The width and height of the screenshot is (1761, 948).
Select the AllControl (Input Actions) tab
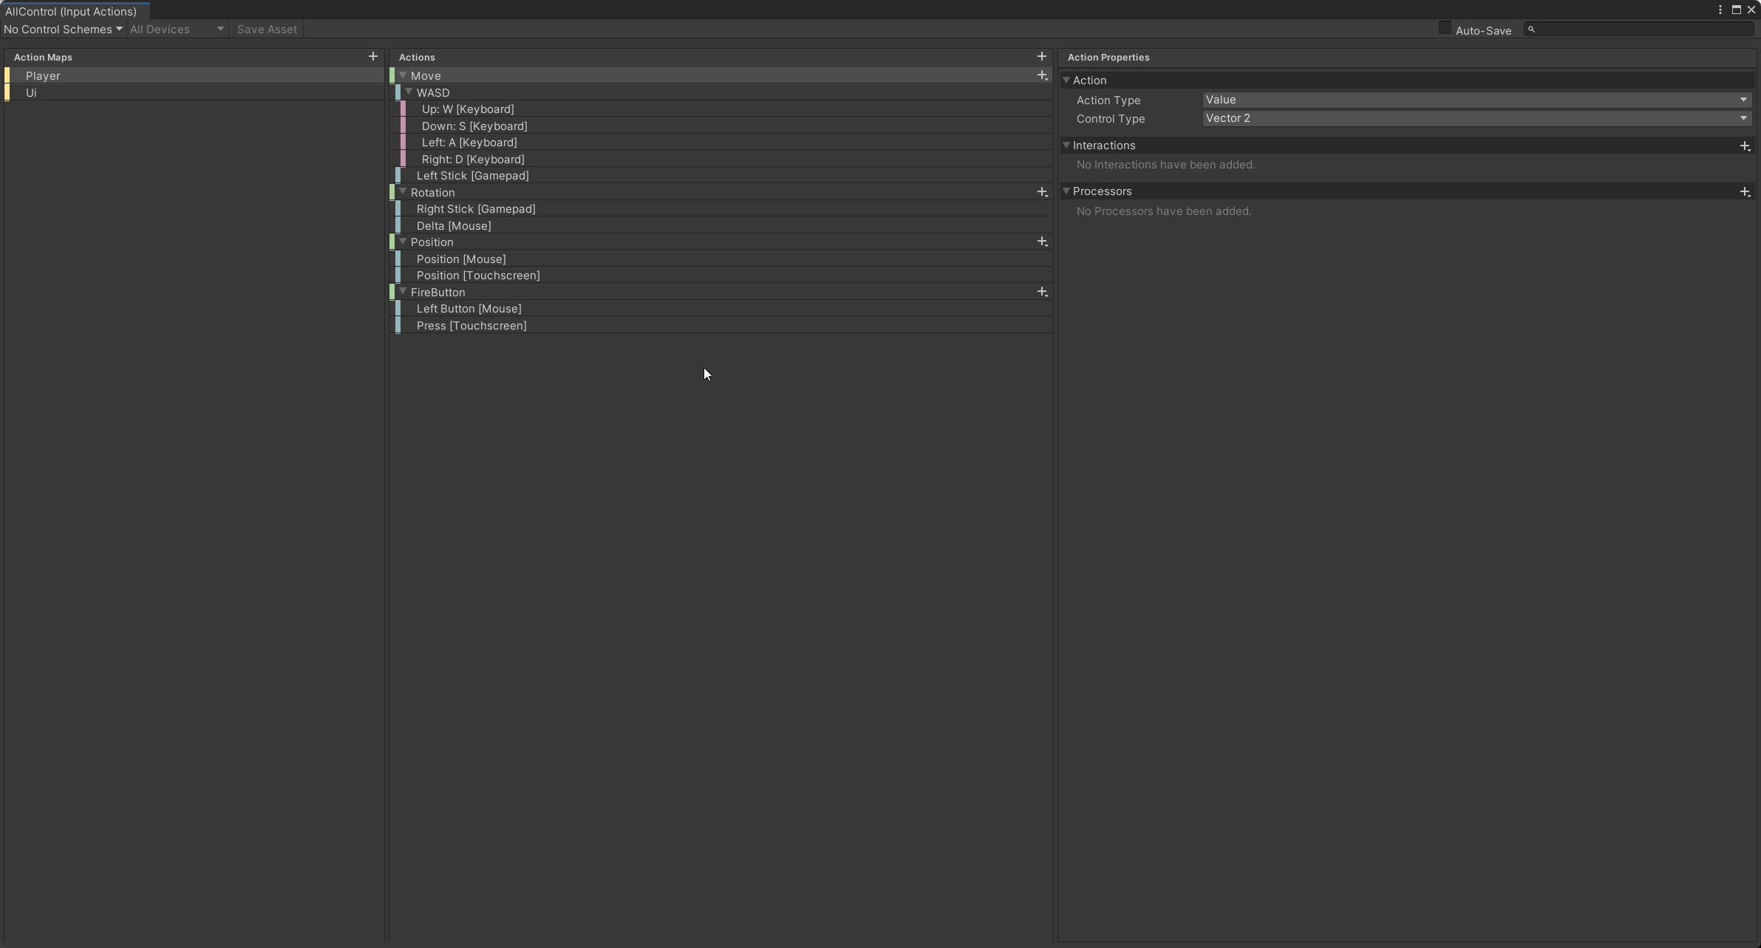(x=71, y=11)
